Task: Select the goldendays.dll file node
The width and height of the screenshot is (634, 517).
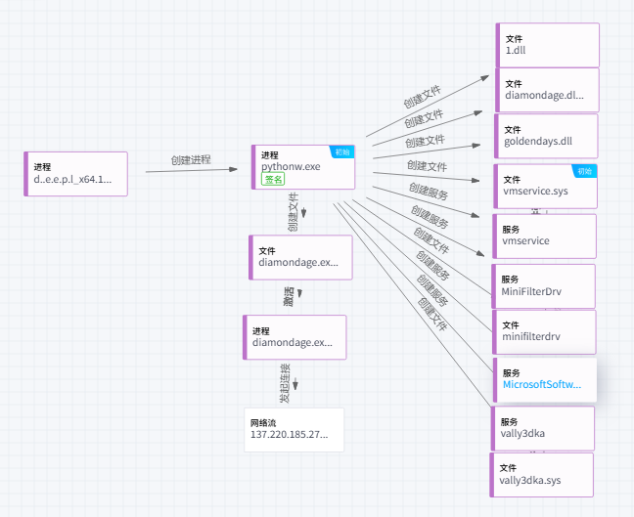Action: [x=547, y=135]
